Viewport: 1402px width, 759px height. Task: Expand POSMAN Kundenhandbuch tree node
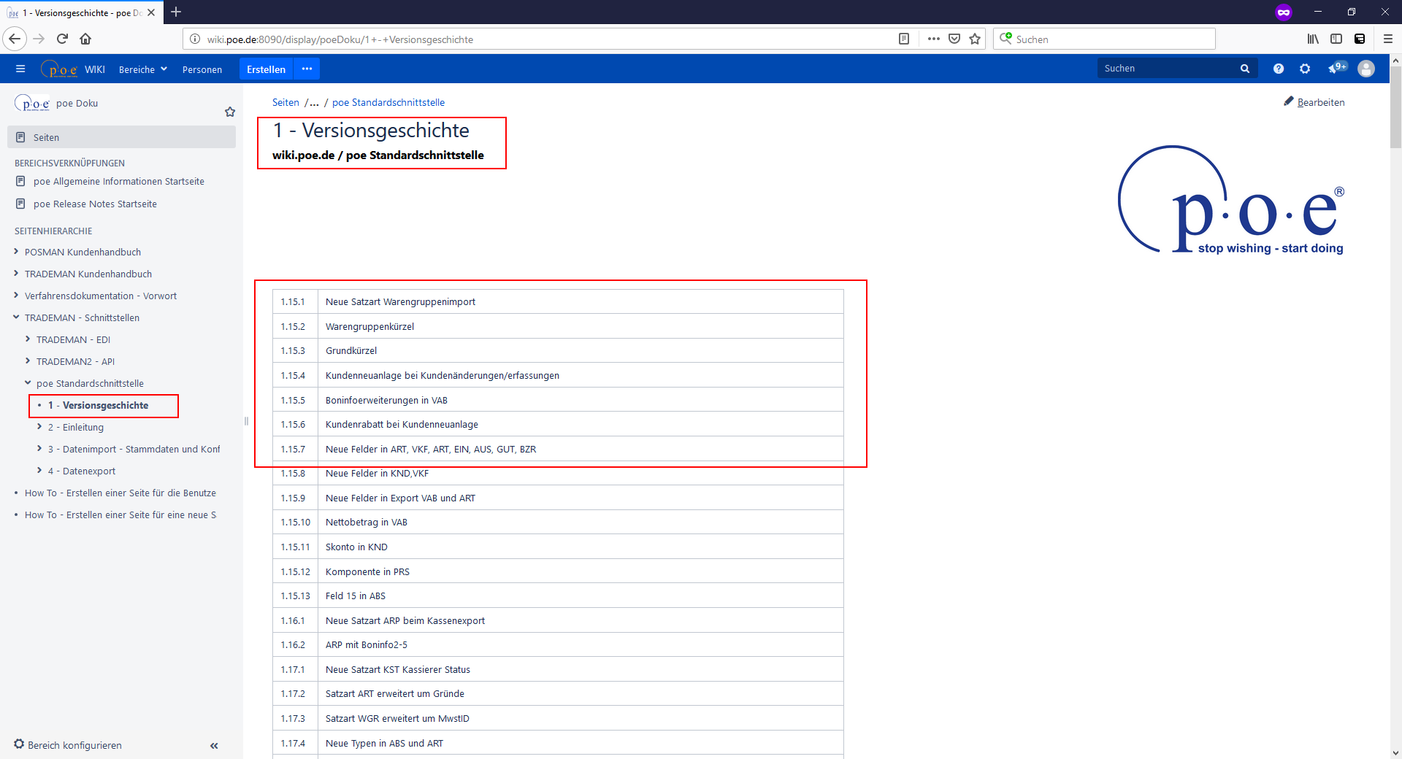coord(16,252)
